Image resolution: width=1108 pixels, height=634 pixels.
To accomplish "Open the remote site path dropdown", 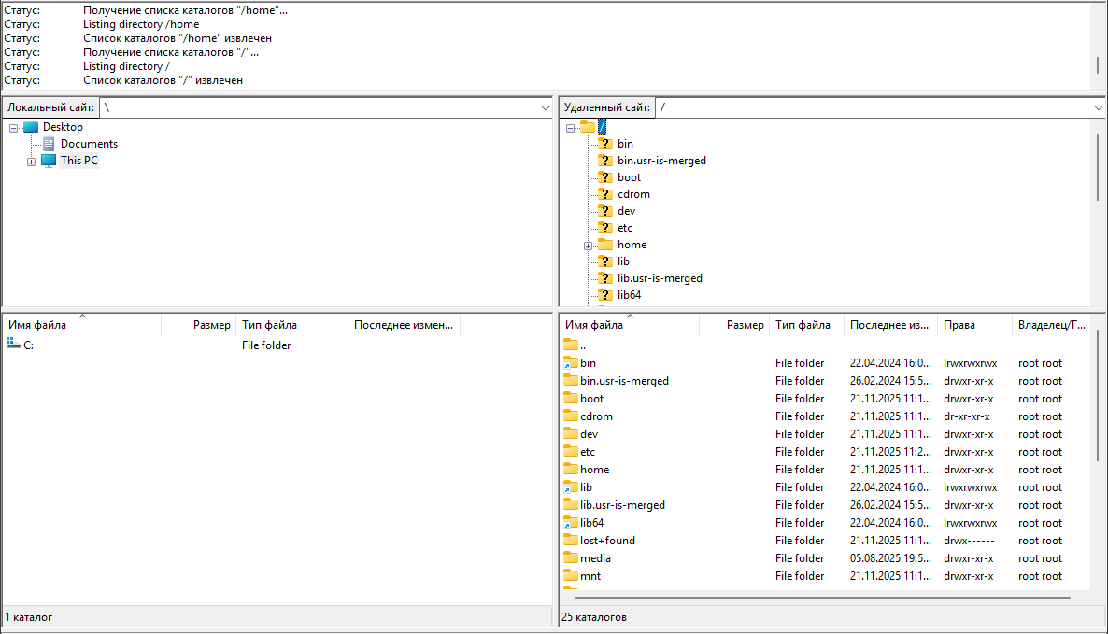I will pyautogui.click(x=1099, y=108).
